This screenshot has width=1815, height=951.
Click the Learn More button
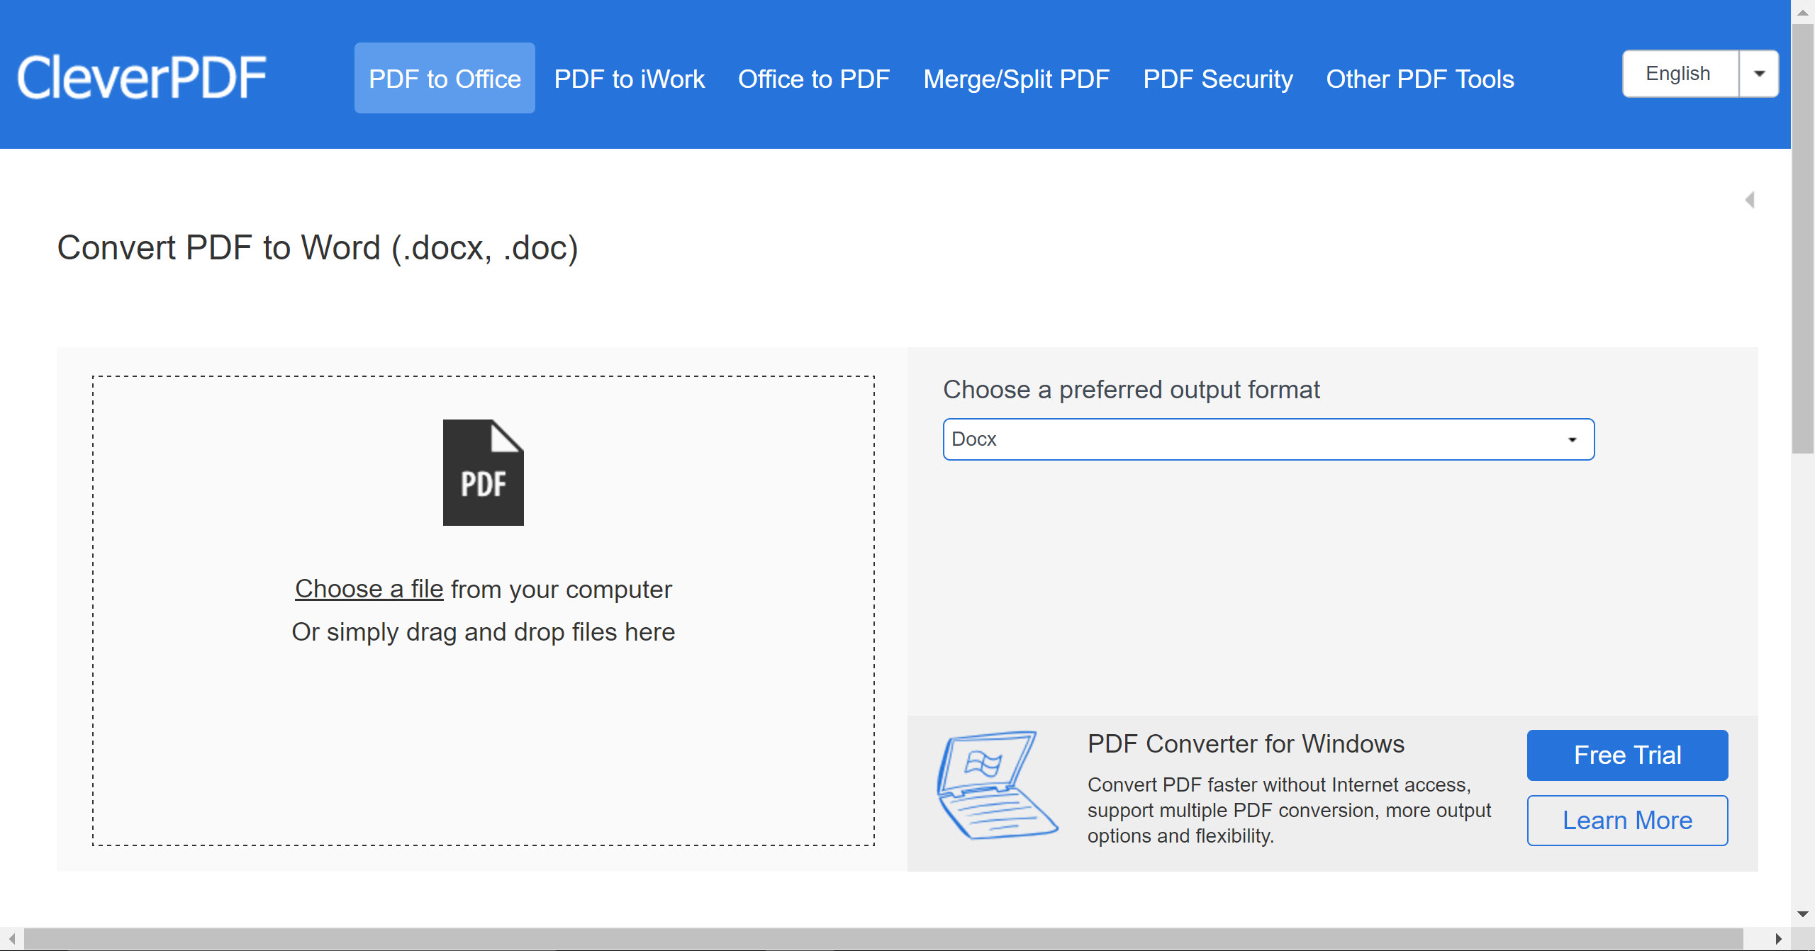tap(1627, 820)
